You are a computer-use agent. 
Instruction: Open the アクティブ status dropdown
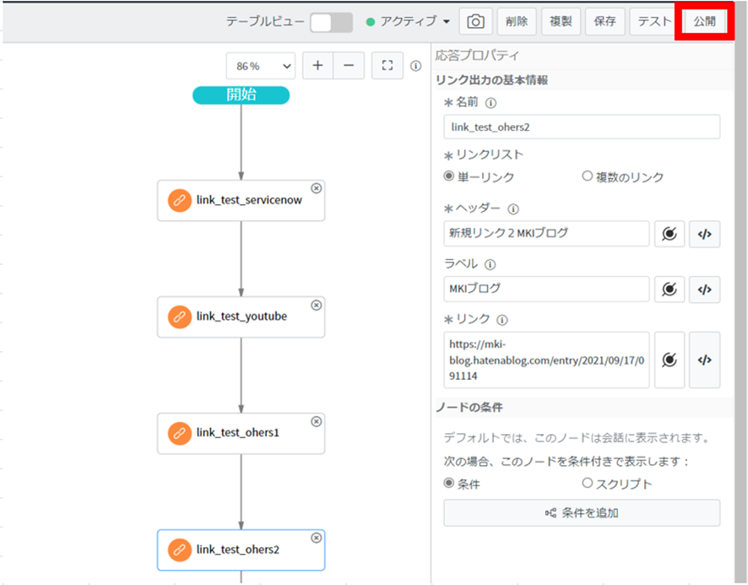pos(408,21)
